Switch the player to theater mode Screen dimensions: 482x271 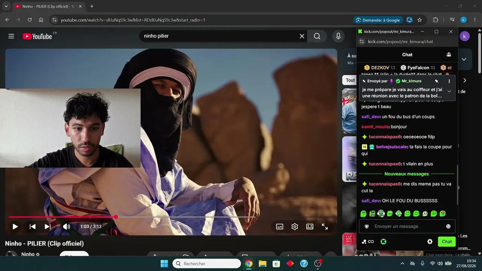point(310,227)
